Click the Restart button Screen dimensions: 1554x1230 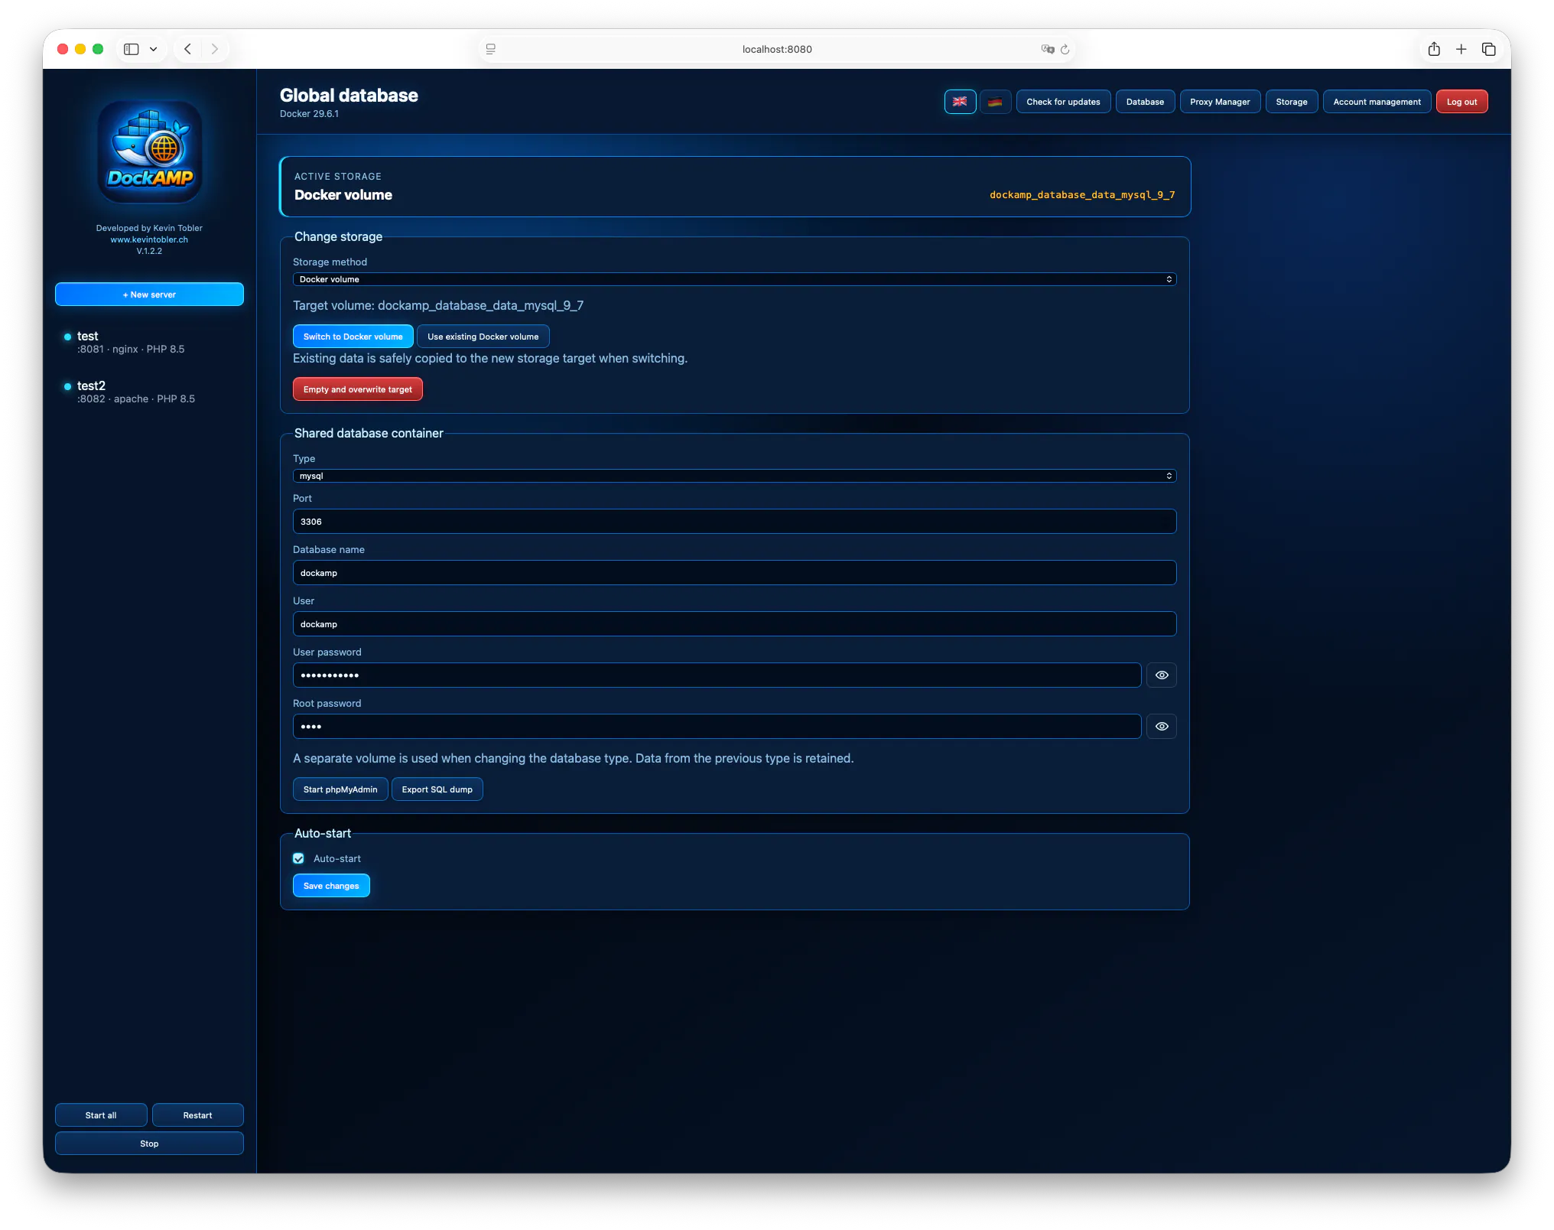coord(197,1115)
